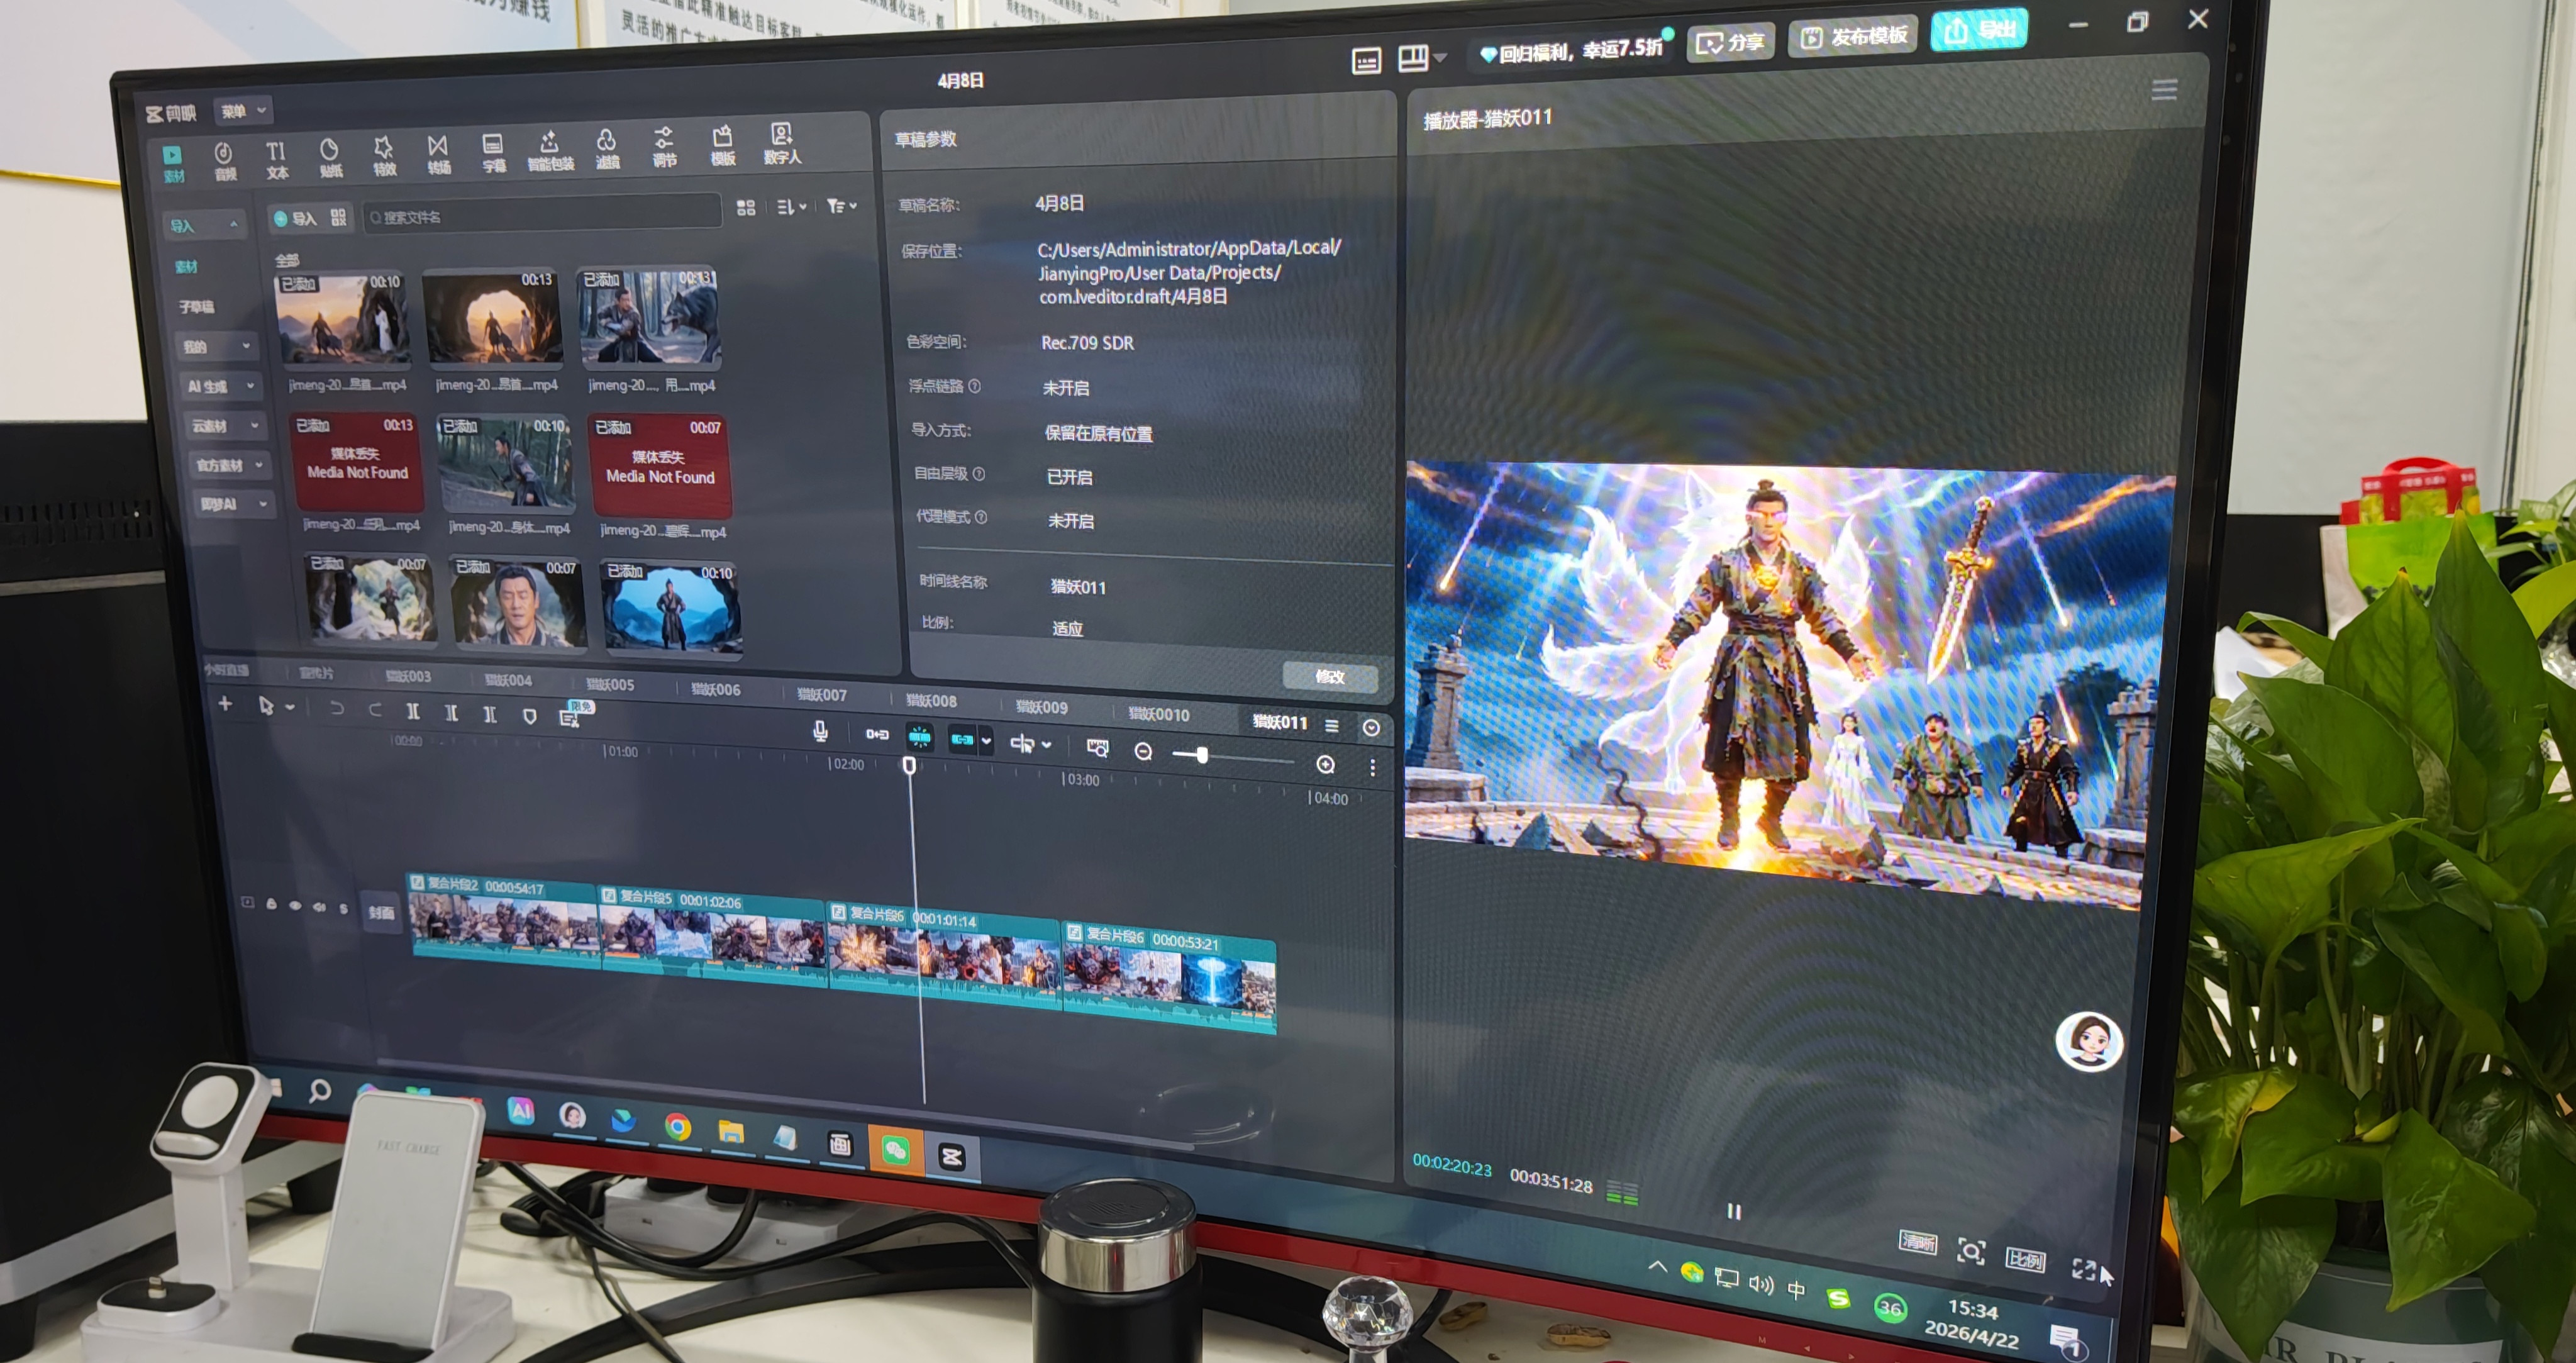
Task: Click the undo arrow in timeline toolbar
Action: (x=337, y=708)
